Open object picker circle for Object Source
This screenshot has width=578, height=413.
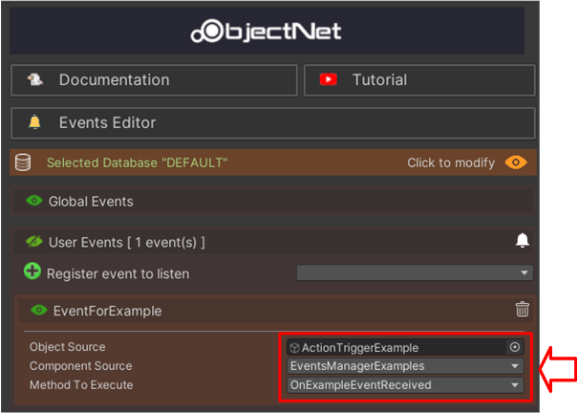[516, 347]
